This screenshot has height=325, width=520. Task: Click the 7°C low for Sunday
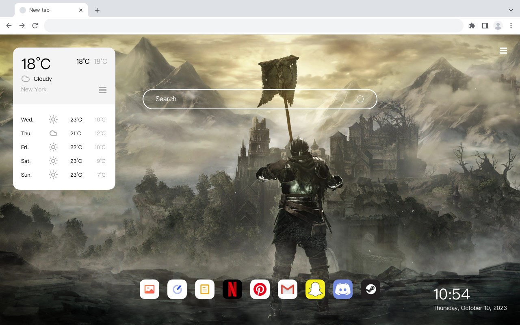101,175
